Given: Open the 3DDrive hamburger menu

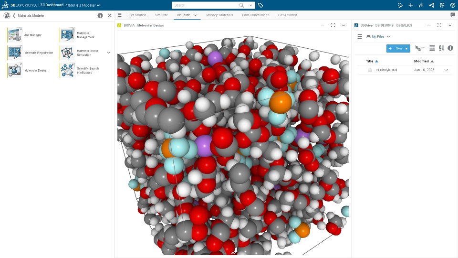Looking at the screenshot, I should (x=360, y=37).
